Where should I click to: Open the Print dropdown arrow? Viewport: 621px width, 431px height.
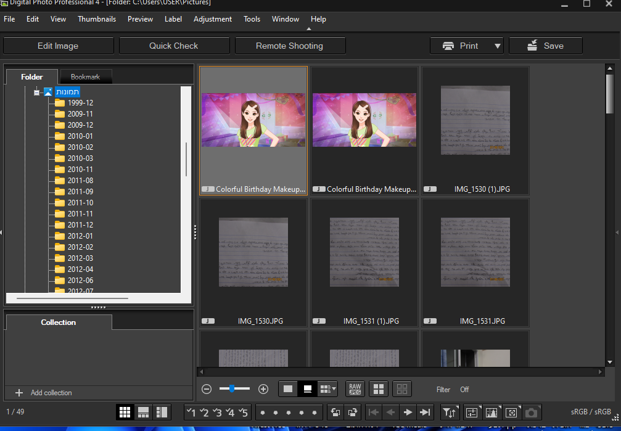pos(498,46)
